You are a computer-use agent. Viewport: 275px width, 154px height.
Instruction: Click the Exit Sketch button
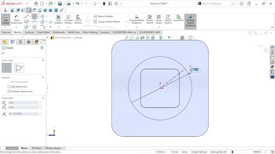coord(6,20)
